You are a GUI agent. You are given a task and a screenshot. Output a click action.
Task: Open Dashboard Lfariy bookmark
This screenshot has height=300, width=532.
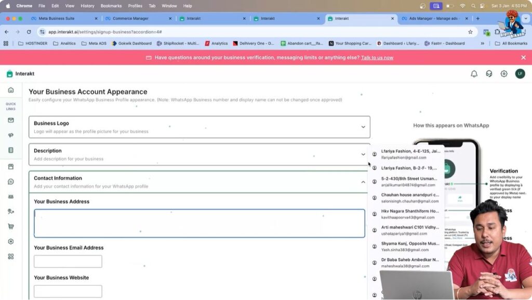(398, 44)
